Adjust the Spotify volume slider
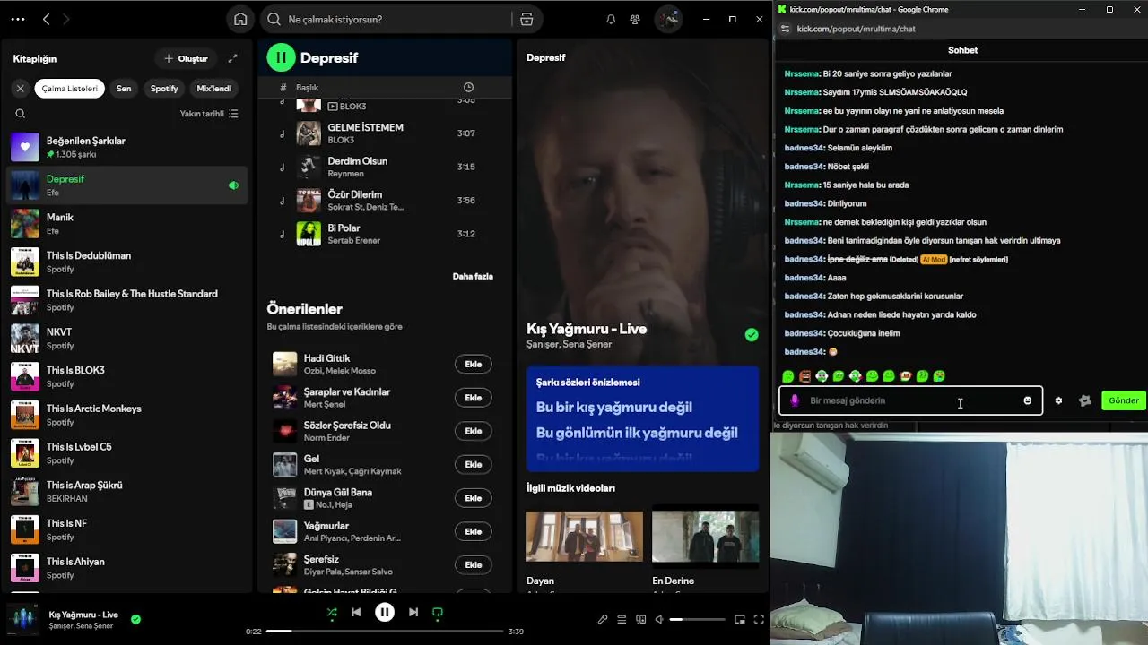Viewport: 1148px width, 645px height. pyautogui.click(x=698, y=619)
